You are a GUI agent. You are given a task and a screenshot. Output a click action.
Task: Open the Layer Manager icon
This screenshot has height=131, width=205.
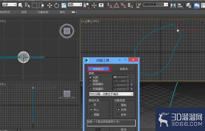coord(188,6)
